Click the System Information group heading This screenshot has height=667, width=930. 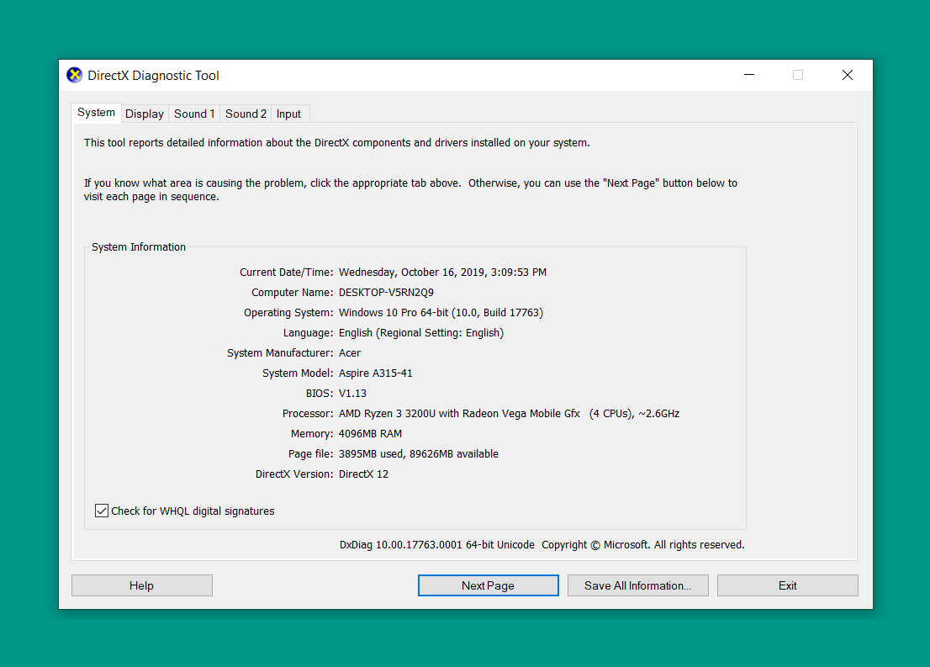139,246
